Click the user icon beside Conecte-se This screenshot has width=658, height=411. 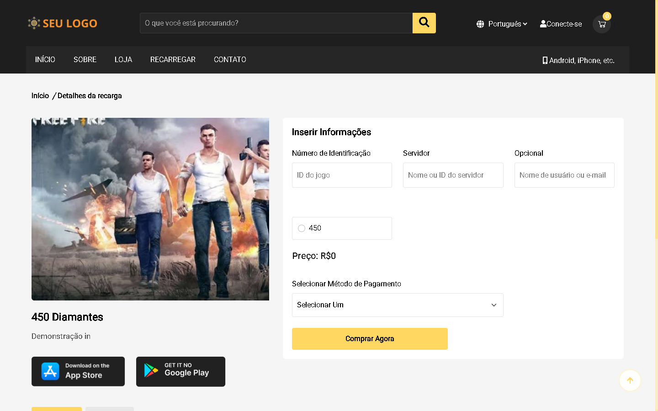coord(543,24)
